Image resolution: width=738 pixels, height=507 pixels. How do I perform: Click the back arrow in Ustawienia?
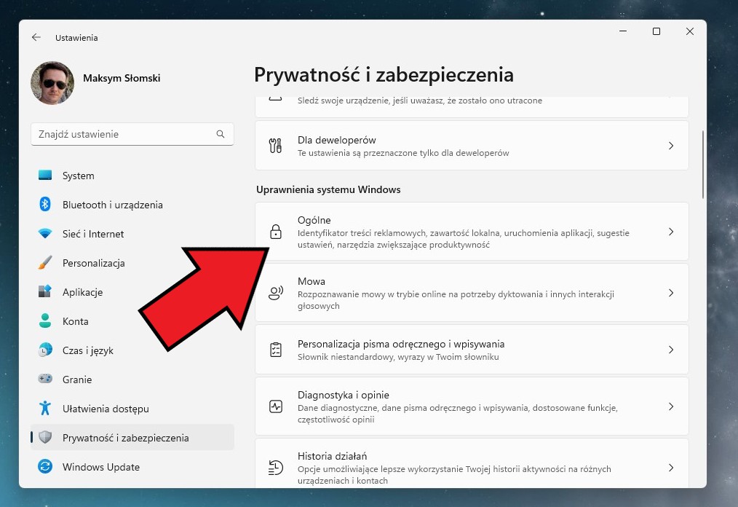(x=36, y=37)
